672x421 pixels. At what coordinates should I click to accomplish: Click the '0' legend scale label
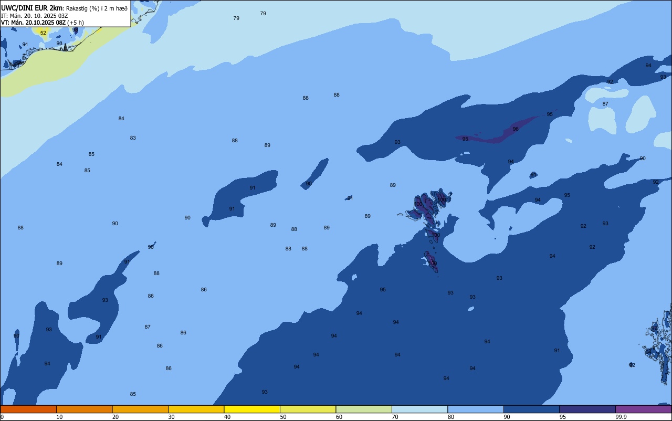(x=2, y=417)
